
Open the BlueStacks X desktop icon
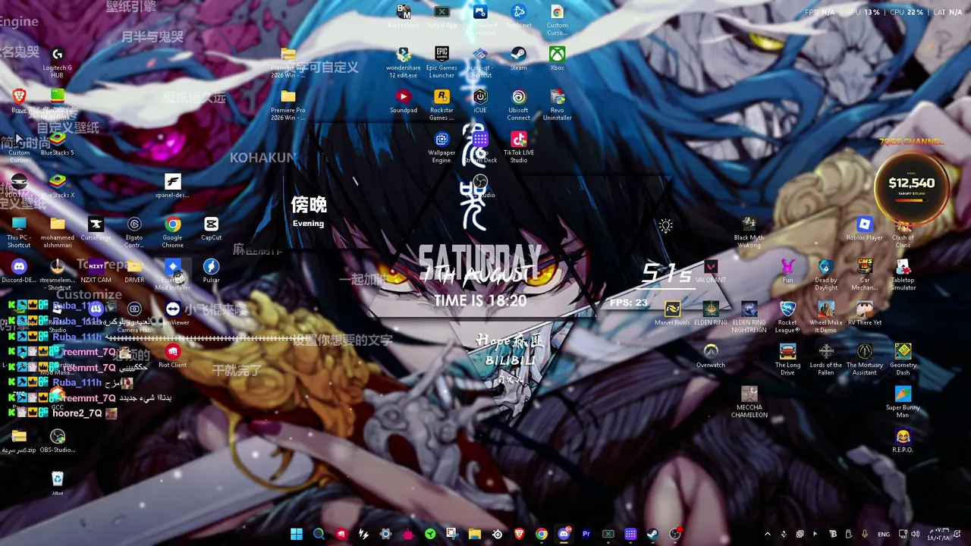coord(58,186)
